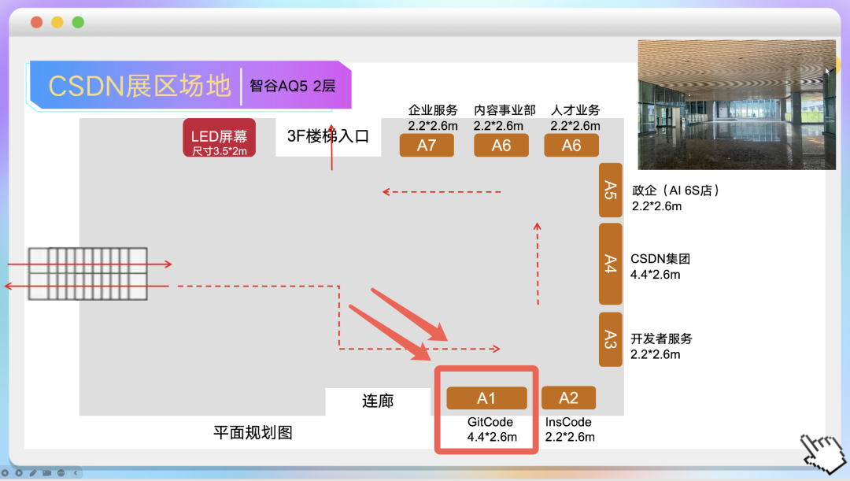The width and height of the screenshot is (850, 481).
Task: Advance slides with the forward arrow icon
Action: click(18, 472)
